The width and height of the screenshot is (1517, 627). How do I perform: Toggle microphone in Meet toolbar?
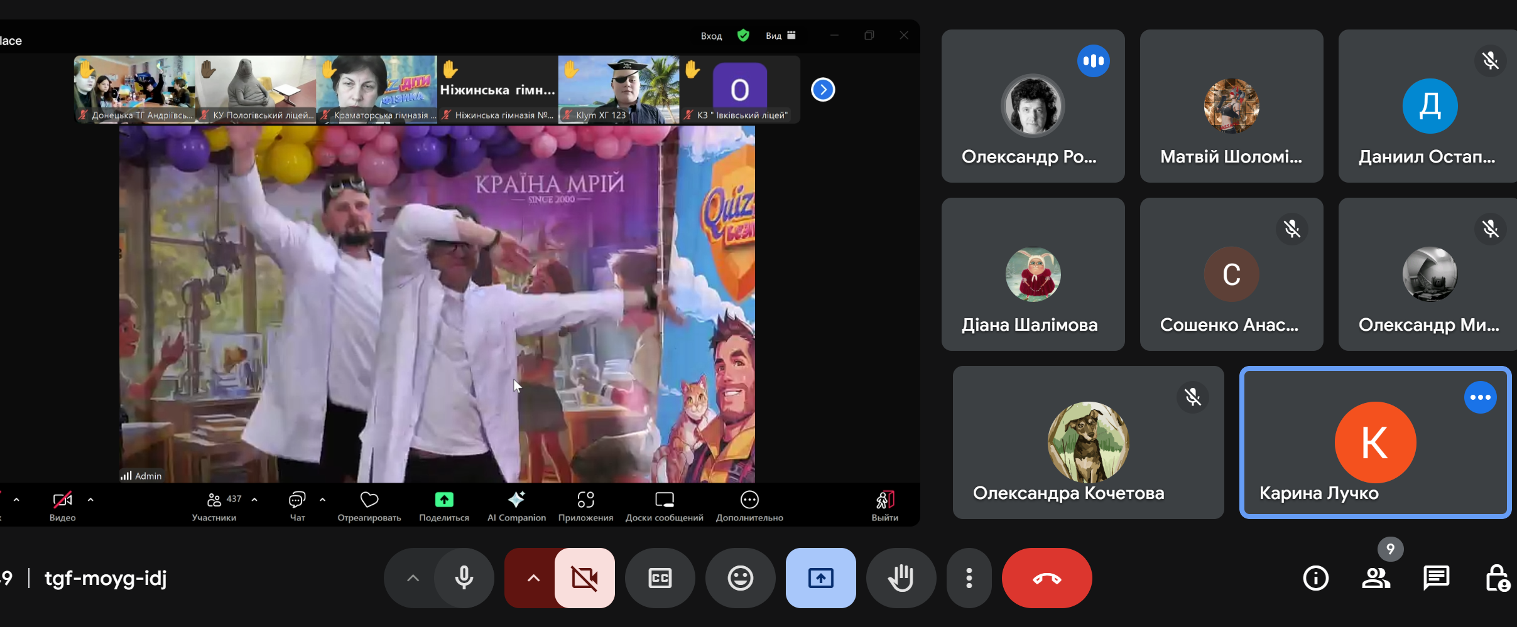coord(464,578)
